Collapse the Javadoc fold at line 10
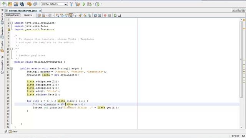The image size is (246, 138). pyautogui.click(x=12, y=49)
